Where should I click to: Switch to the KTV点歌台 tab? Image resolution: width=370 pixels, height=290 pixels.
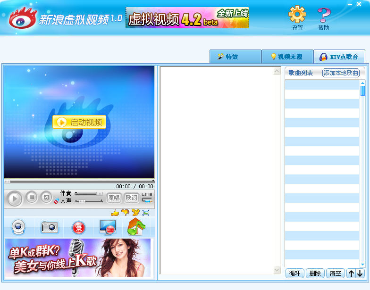coord(339,57)
